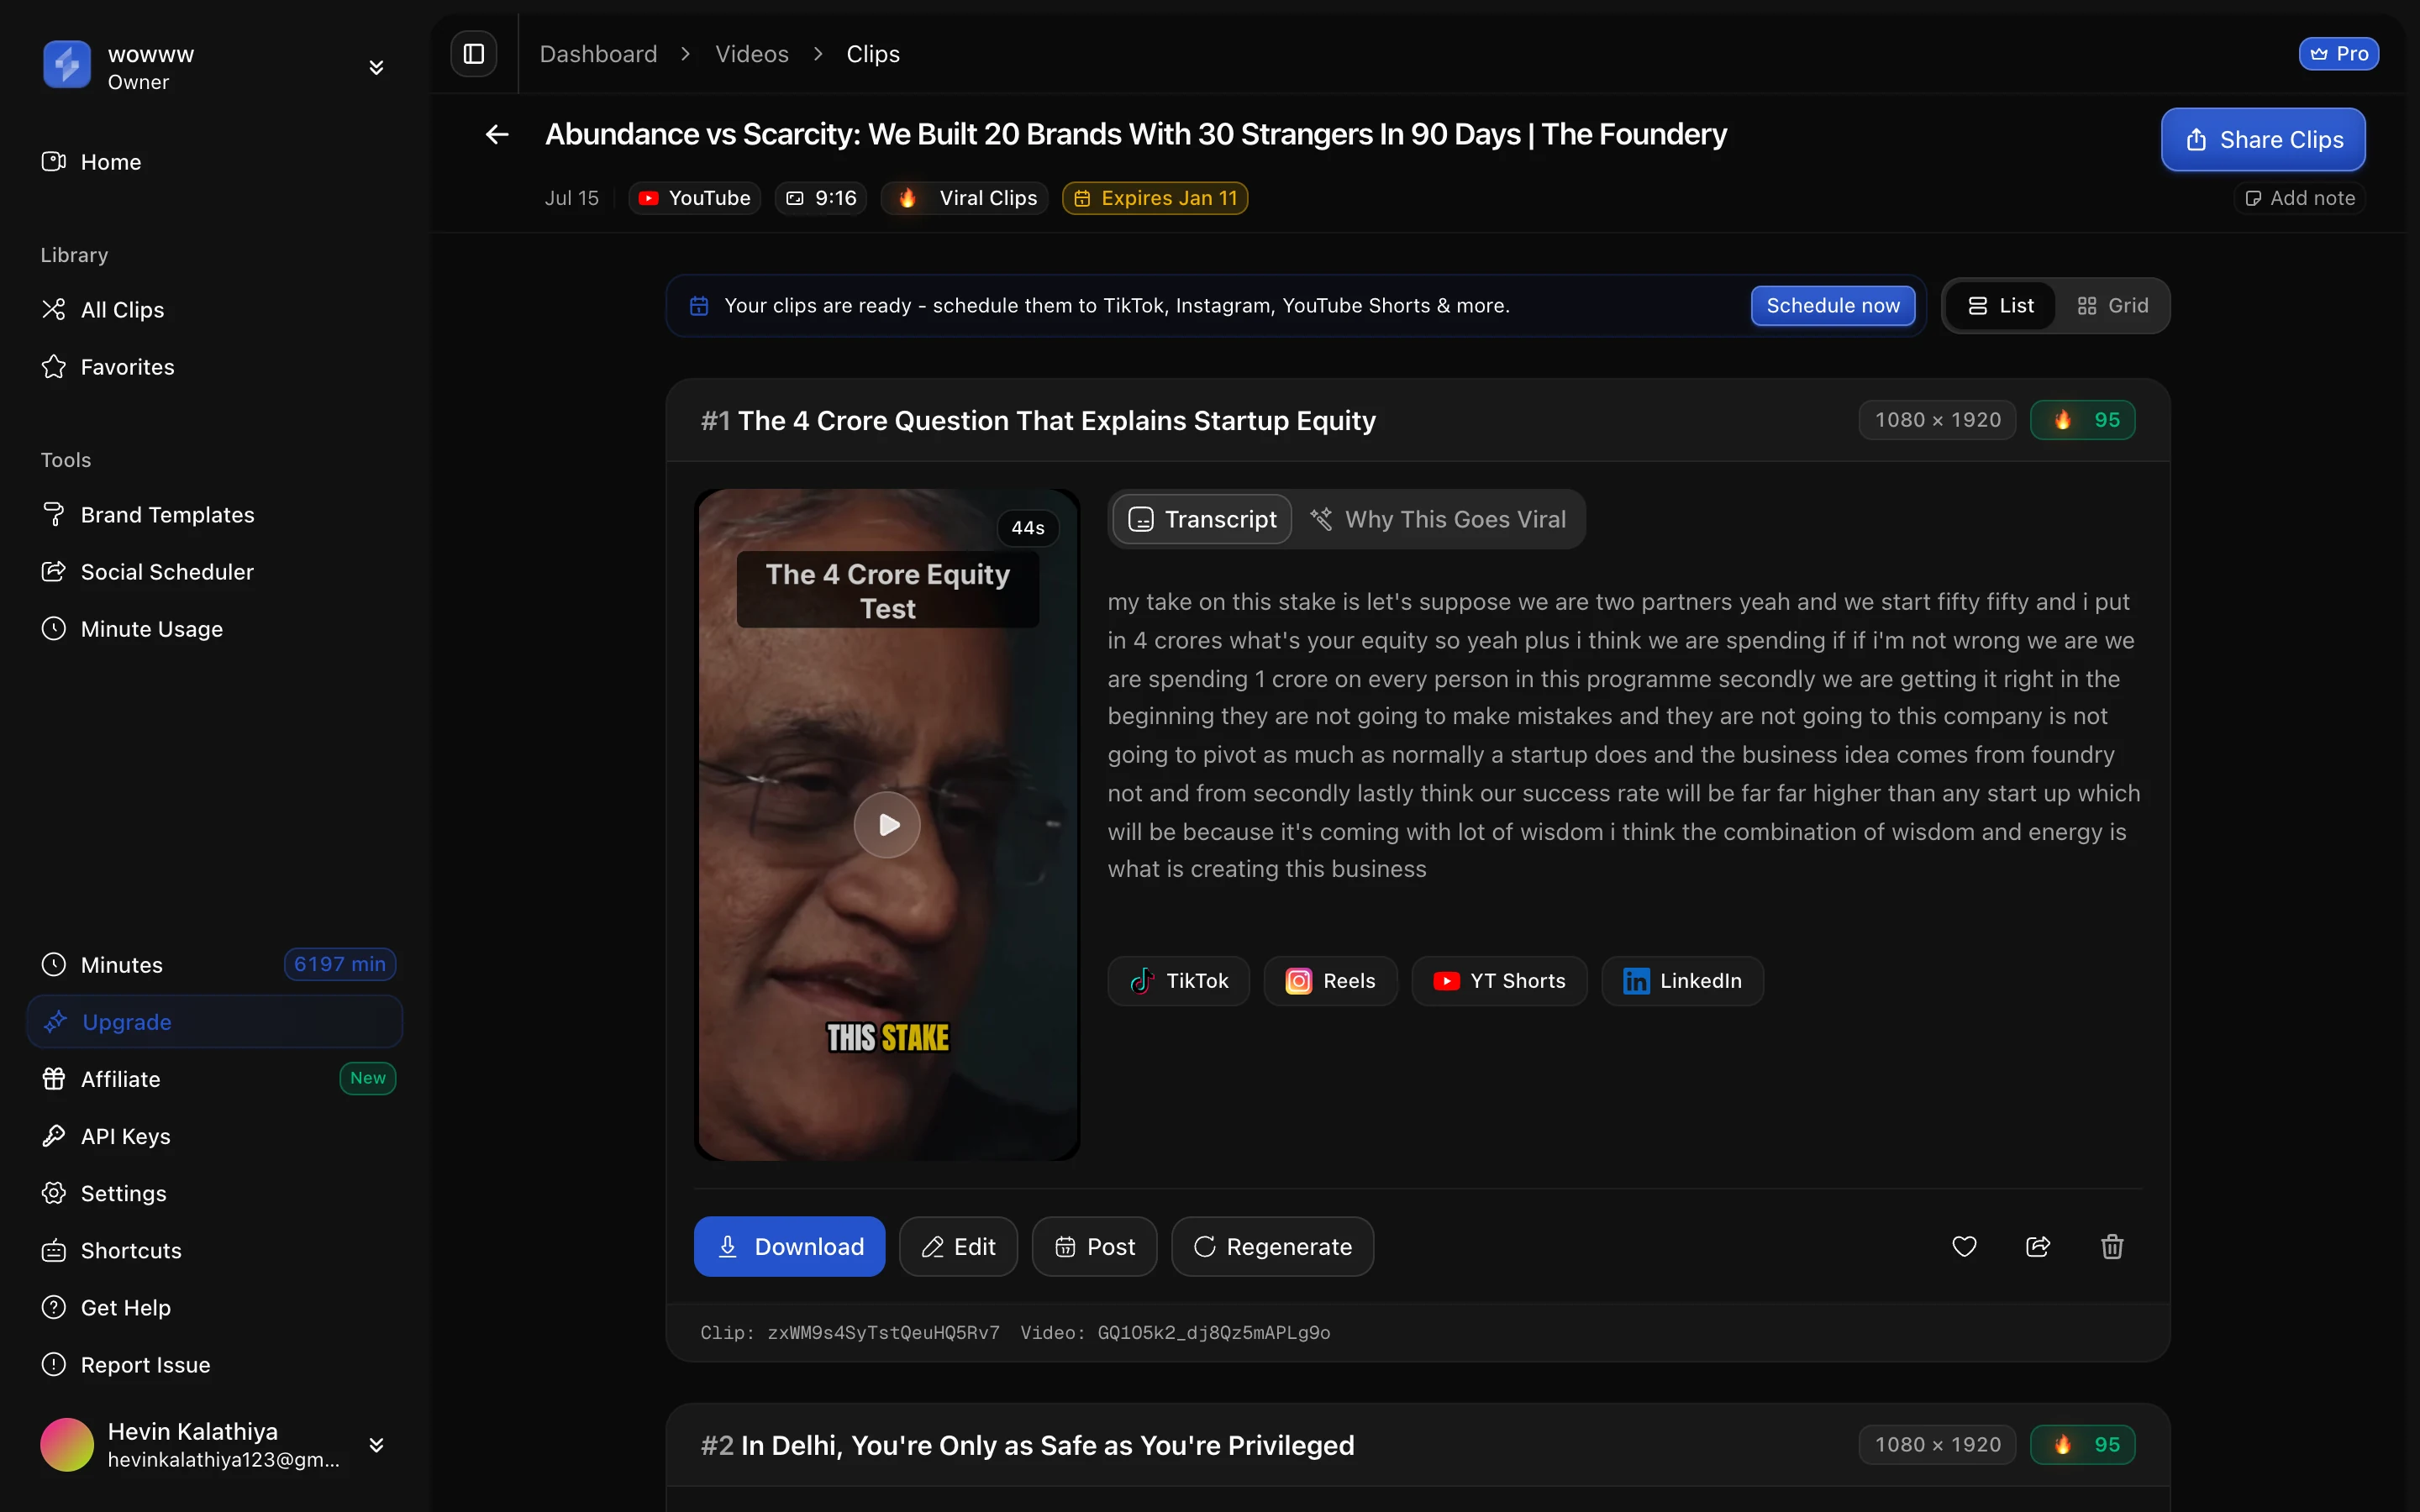Select the Transcript tab
Screen dimensions: 2420x1512
pyautogui.click(x=1202, y=519)
